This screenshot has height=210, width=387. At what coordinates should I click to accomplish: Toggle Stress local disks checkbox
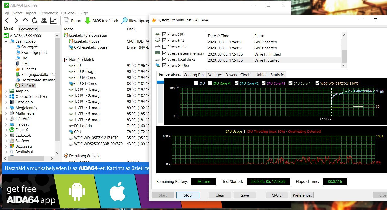click(164, 59)
